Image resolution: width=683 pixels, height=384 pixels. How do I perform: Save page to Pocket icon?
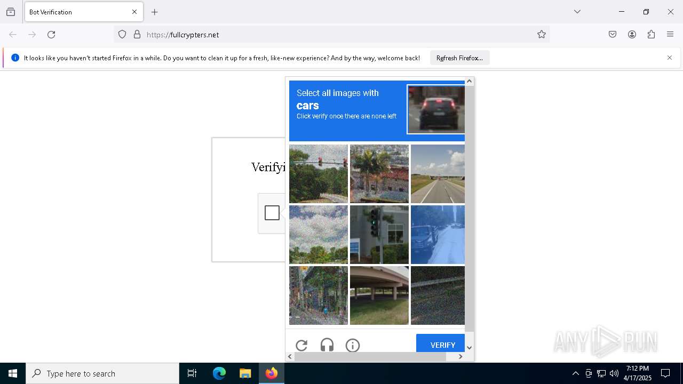(x=613, y=35)
